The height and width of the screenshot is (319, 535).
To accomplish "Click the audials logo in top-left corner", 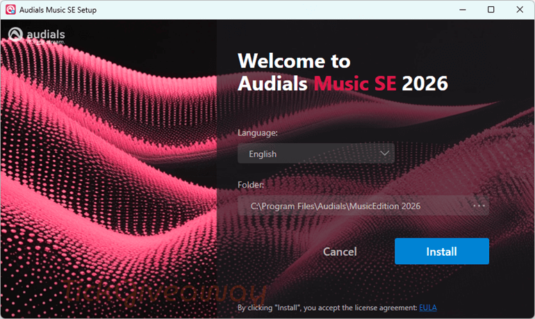I will click(x=36, y=35).
